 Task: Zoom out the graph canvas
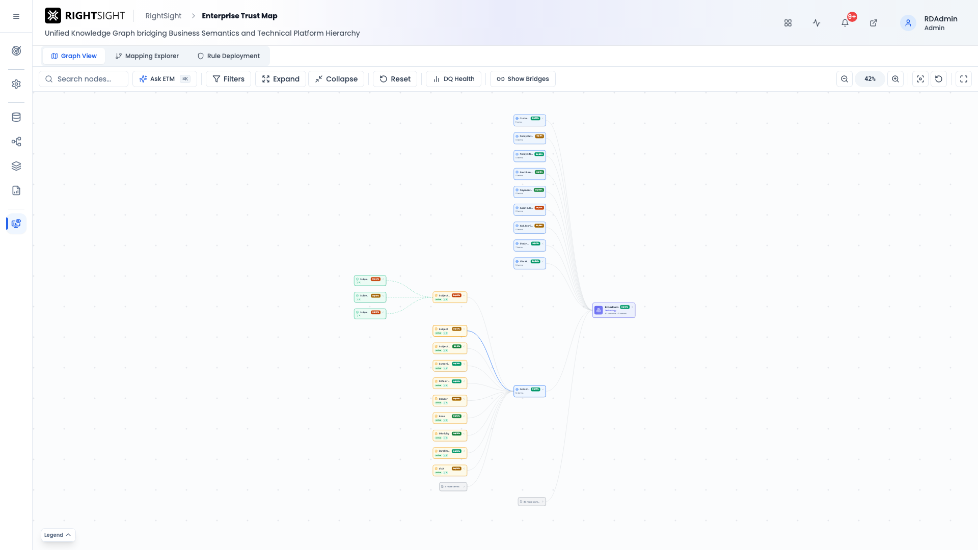point(845,79)
